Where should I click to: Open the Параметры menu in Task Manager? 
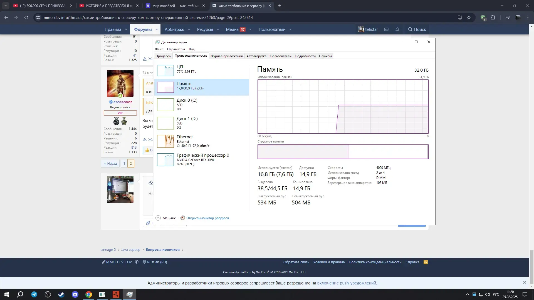[176, 49]
